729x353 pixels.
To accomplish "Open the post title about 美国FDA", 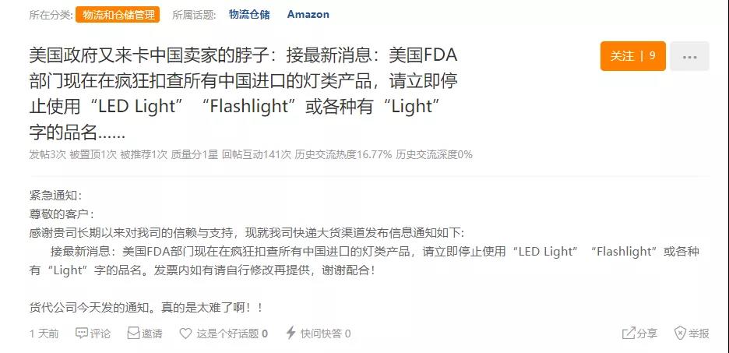I will point(243,94).
